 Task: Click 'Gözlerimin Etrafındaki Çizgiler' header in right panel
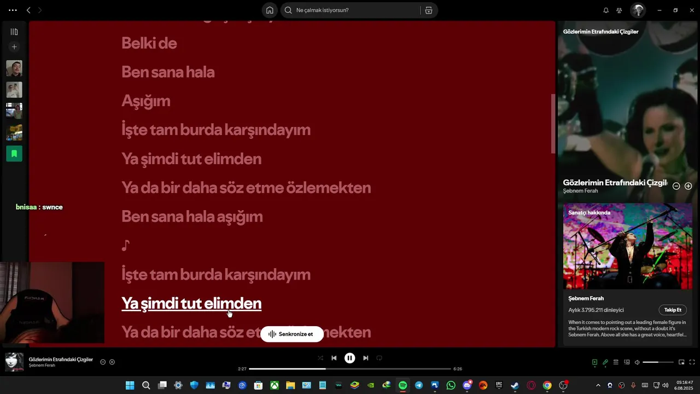pos(600,32)
